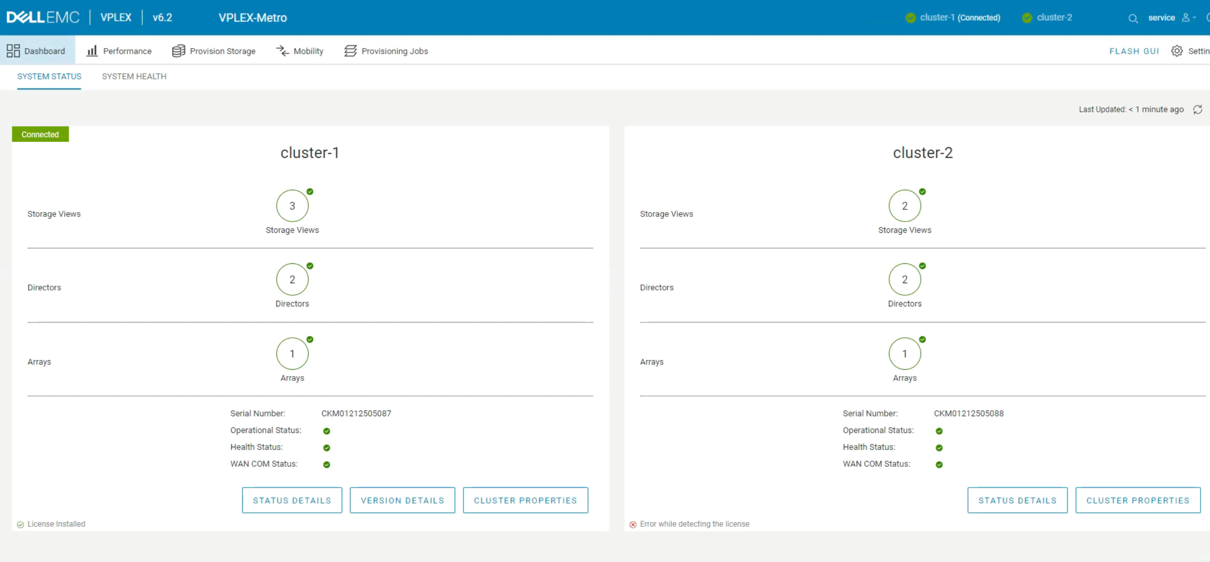Open VERSION DETAILS for cluster-1
Image resolution: width=1210 pixels, height=562 pixels.
click(x=402, y=500)
